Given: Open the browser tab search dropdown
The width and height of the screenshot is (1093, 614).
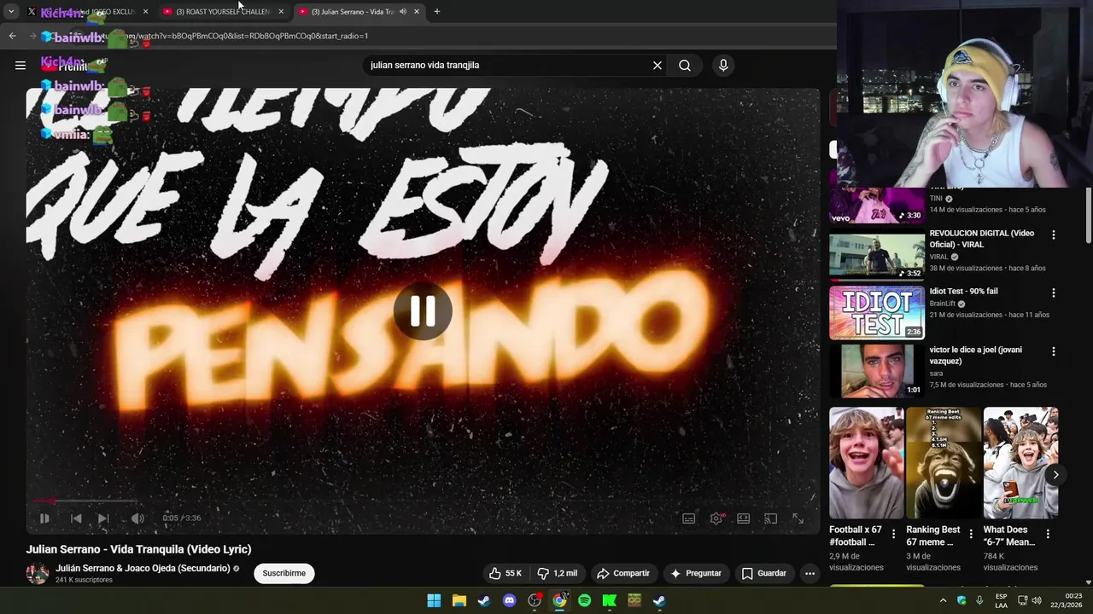Looking at the screenshot, I should tap(11, 11).
